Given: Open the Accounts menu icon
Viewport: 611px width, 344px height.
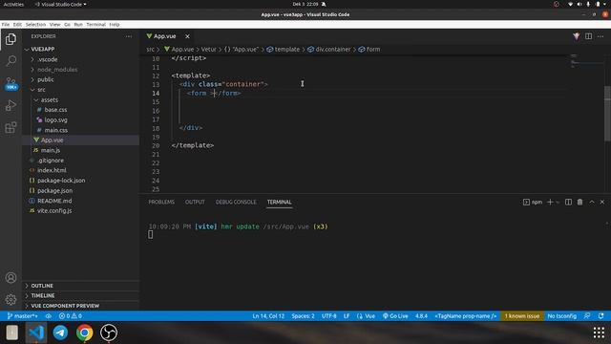Looking at the screenshot, I should click(11, 278).
